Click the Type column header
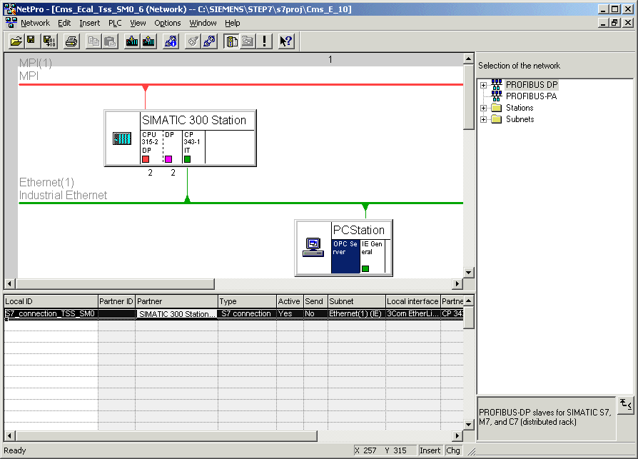638x459 pixels. coord(247,301)
